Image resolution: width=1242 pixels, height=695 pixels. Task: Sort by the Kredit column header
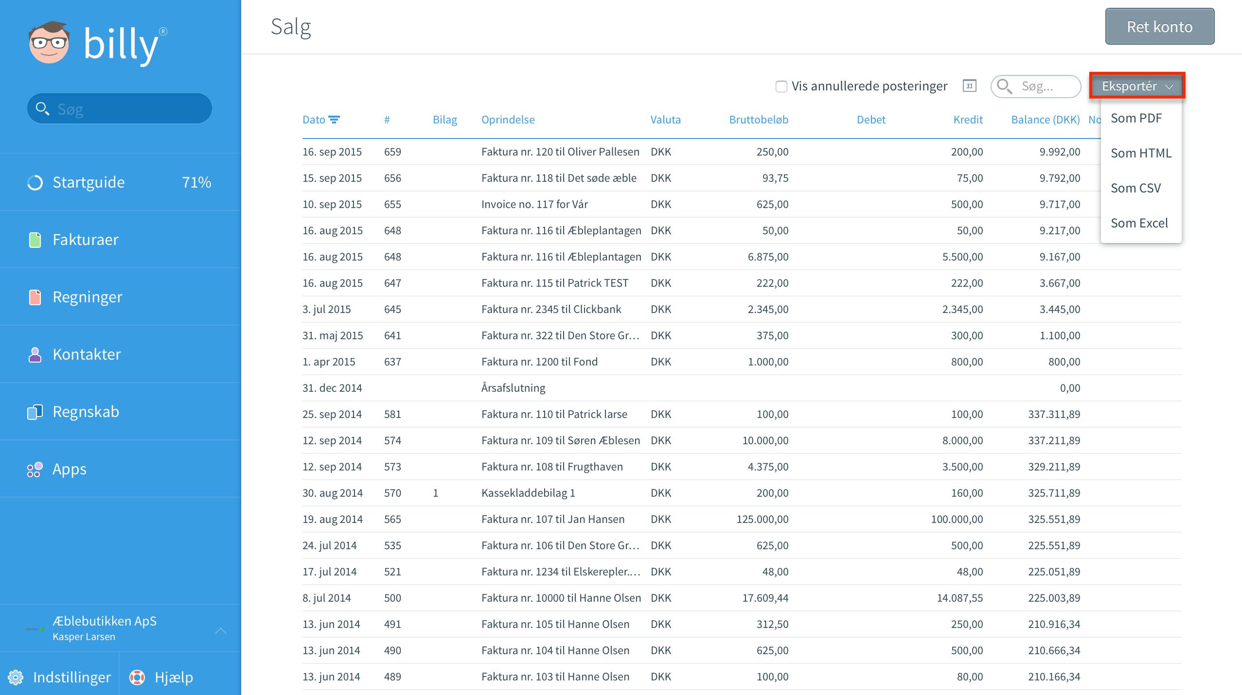tap(968, 120)
